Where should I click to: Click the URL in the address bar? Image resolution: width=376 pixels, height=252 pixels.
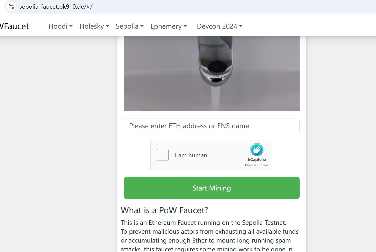coord(56,6)
